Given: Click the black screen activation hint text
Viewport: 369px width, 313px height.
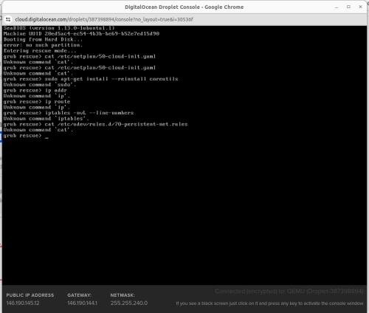Looking at the screenshot, I should tap(269, 303).
